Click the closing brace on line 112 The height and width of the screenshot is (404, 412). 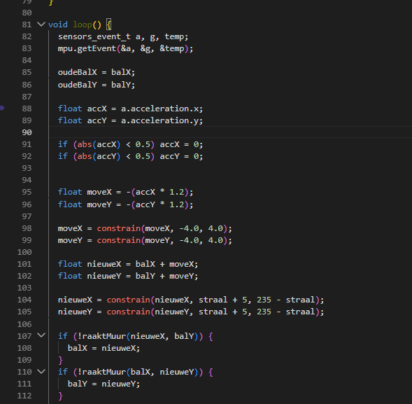tap(60, 396)
